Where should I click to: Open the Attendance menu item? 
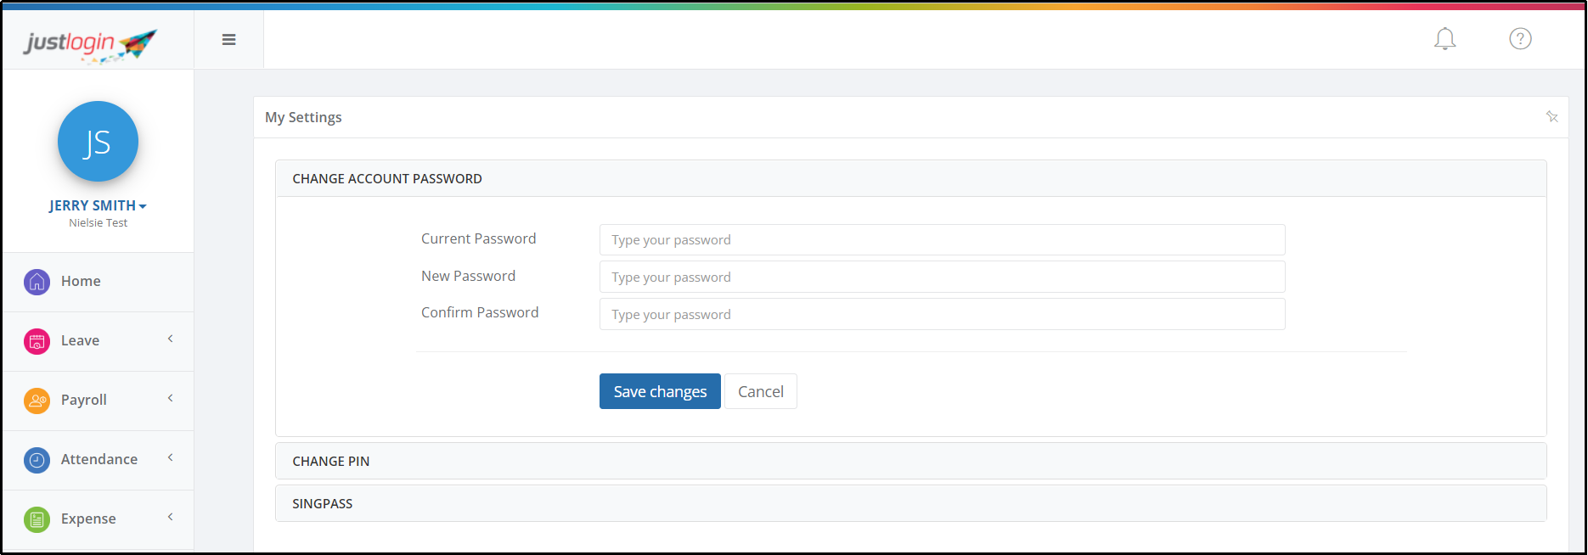coord(98,460)
